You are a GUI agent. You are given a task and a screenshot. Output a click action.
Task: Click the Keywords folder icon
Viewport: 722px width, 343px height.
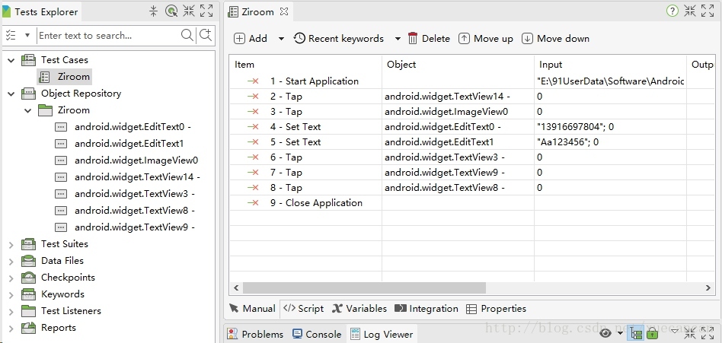click(x=28, y=294)
